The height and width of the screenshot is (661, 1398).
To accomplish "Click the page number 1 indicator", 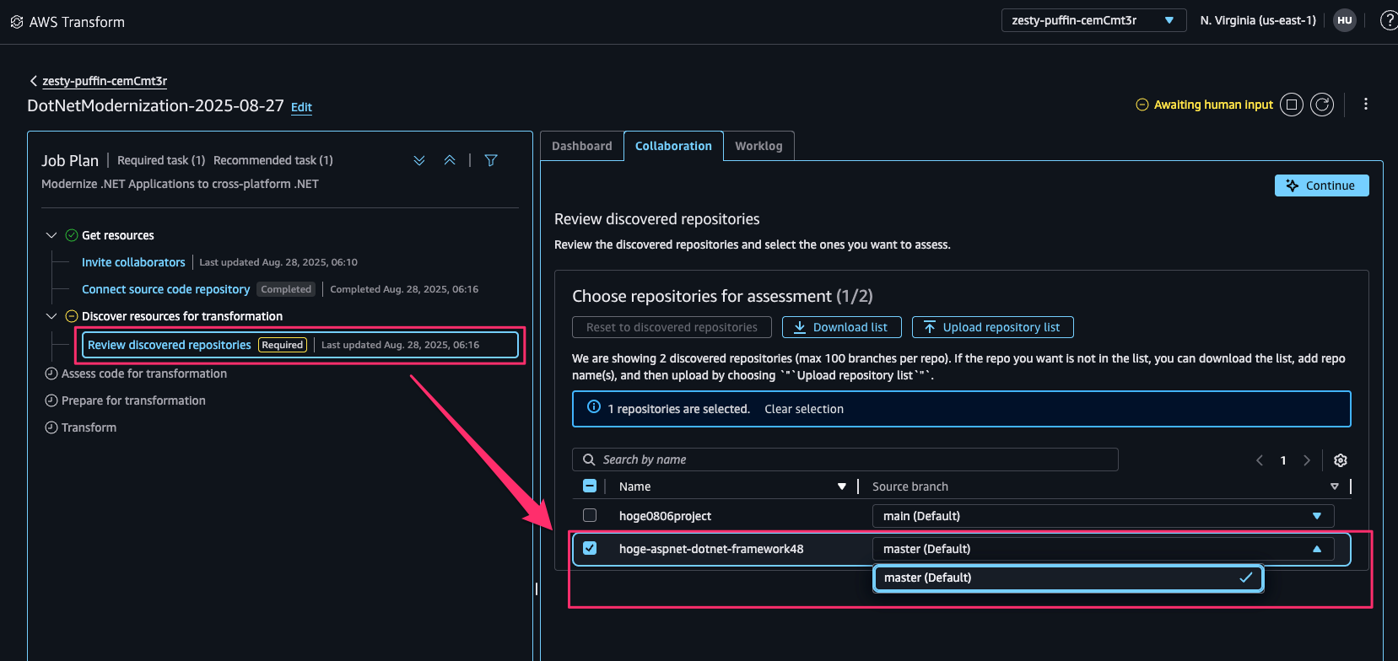I will click(1283, 460).
